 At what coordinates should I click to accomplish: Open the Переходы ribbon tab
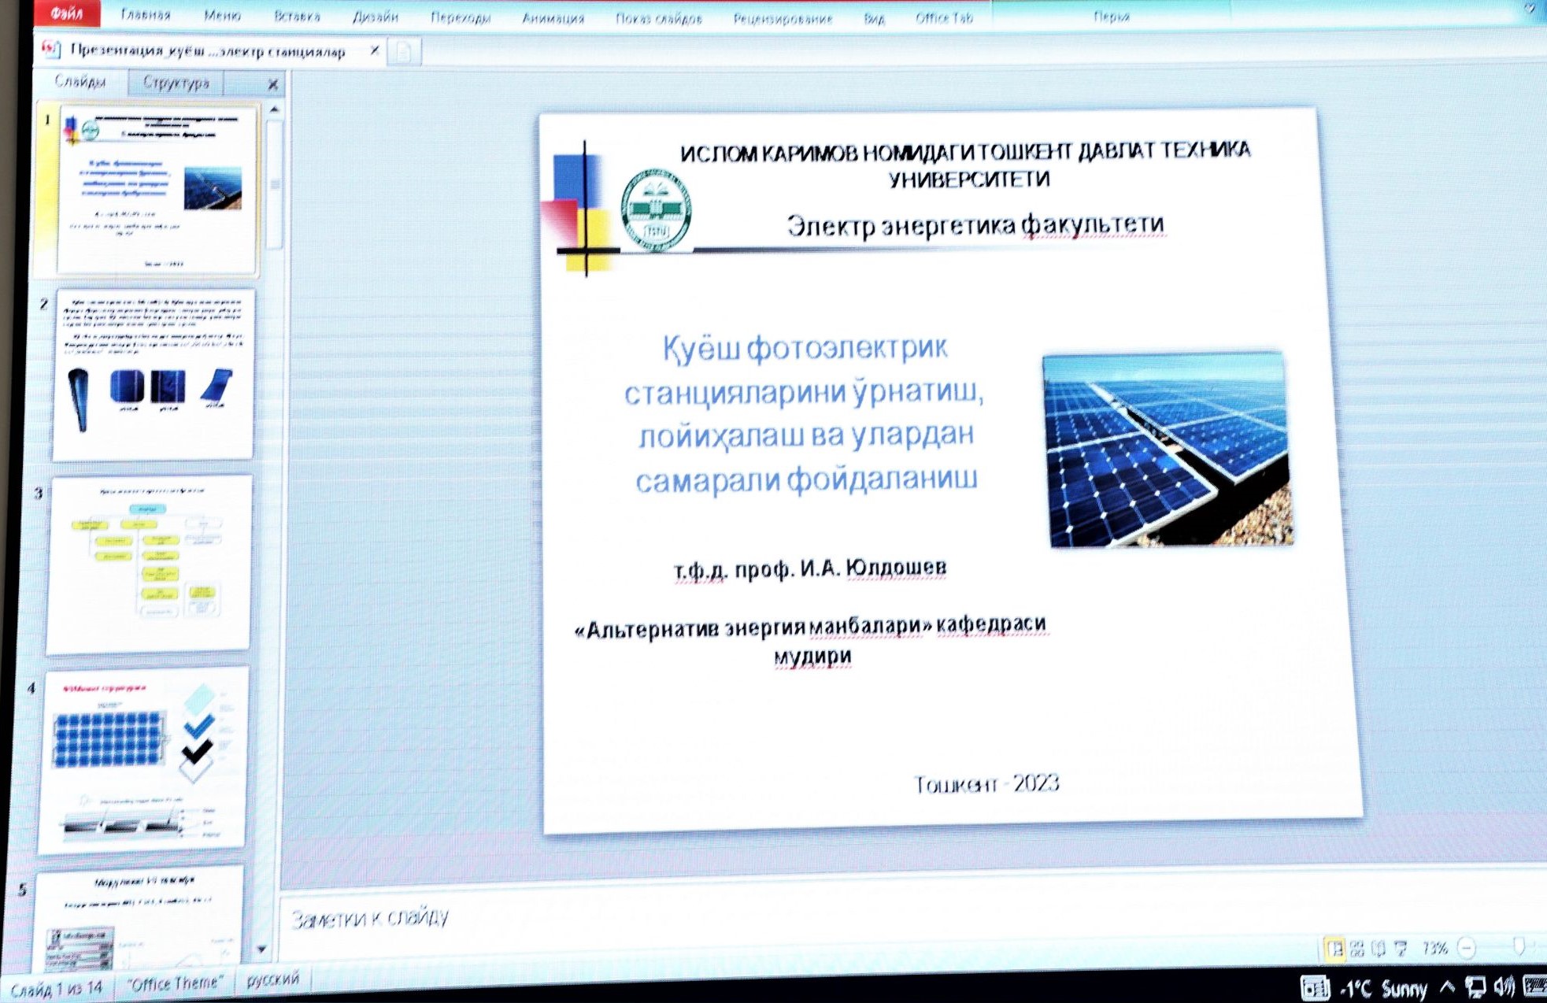pyautogui.click(x=461, y=17)
